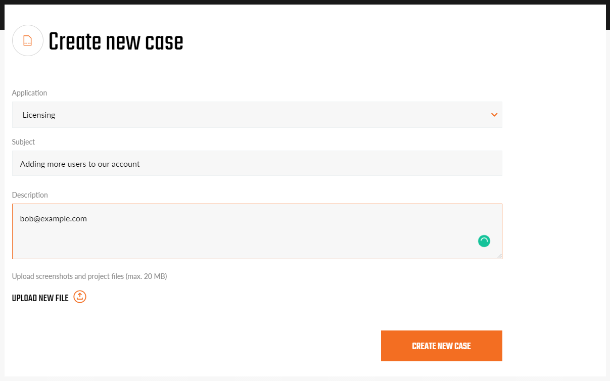Place cursor on bob@example.com text
The width and height of the screenshot is (610, 381).
[54, 219]
